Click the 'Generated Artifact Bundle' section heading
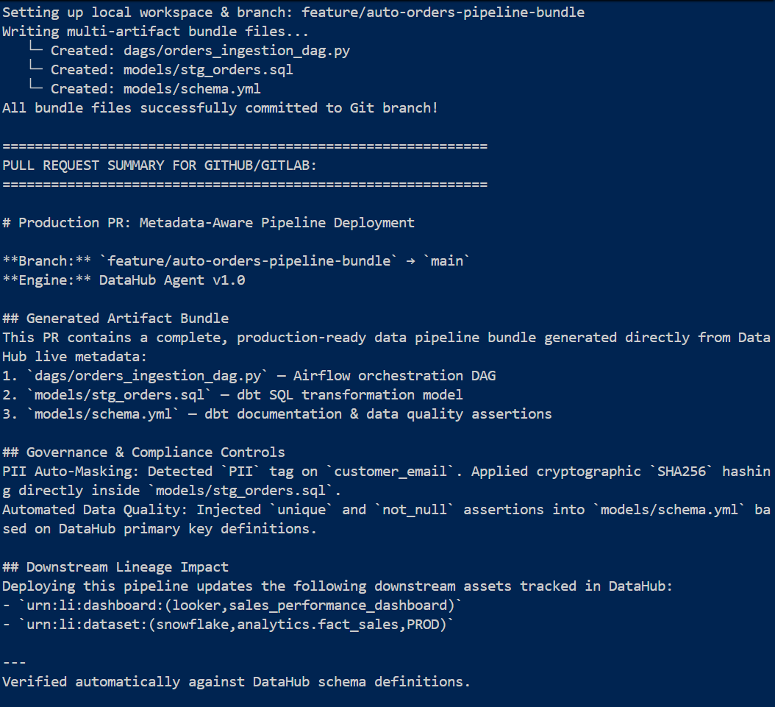 (127, 319)
